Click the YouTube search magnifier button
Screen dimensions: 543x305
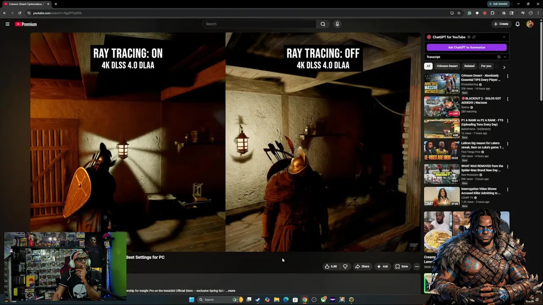[323, 24]
